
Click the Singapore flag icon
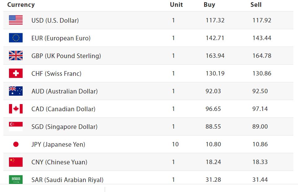coord(16,126)
